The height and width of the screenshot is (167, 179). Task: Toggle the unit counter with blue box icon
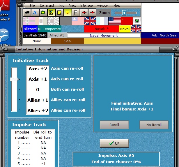tap(51, 13)
